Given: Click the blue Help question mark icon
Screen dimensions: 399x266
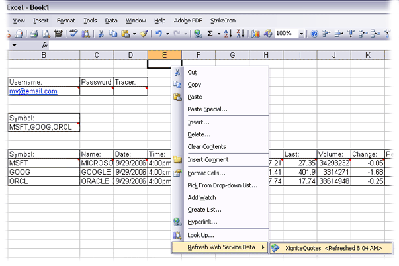Looking at the screenshot, I should (x=314, y=34).
